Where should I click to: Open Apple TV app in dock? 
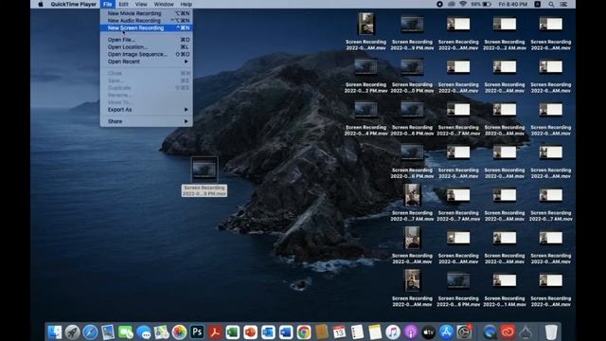428,332
